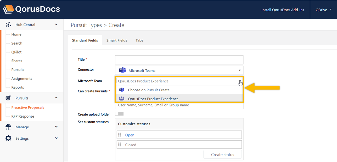Expand the Manage section chevron
337x162 pixels.
click(x=56, y=127)
